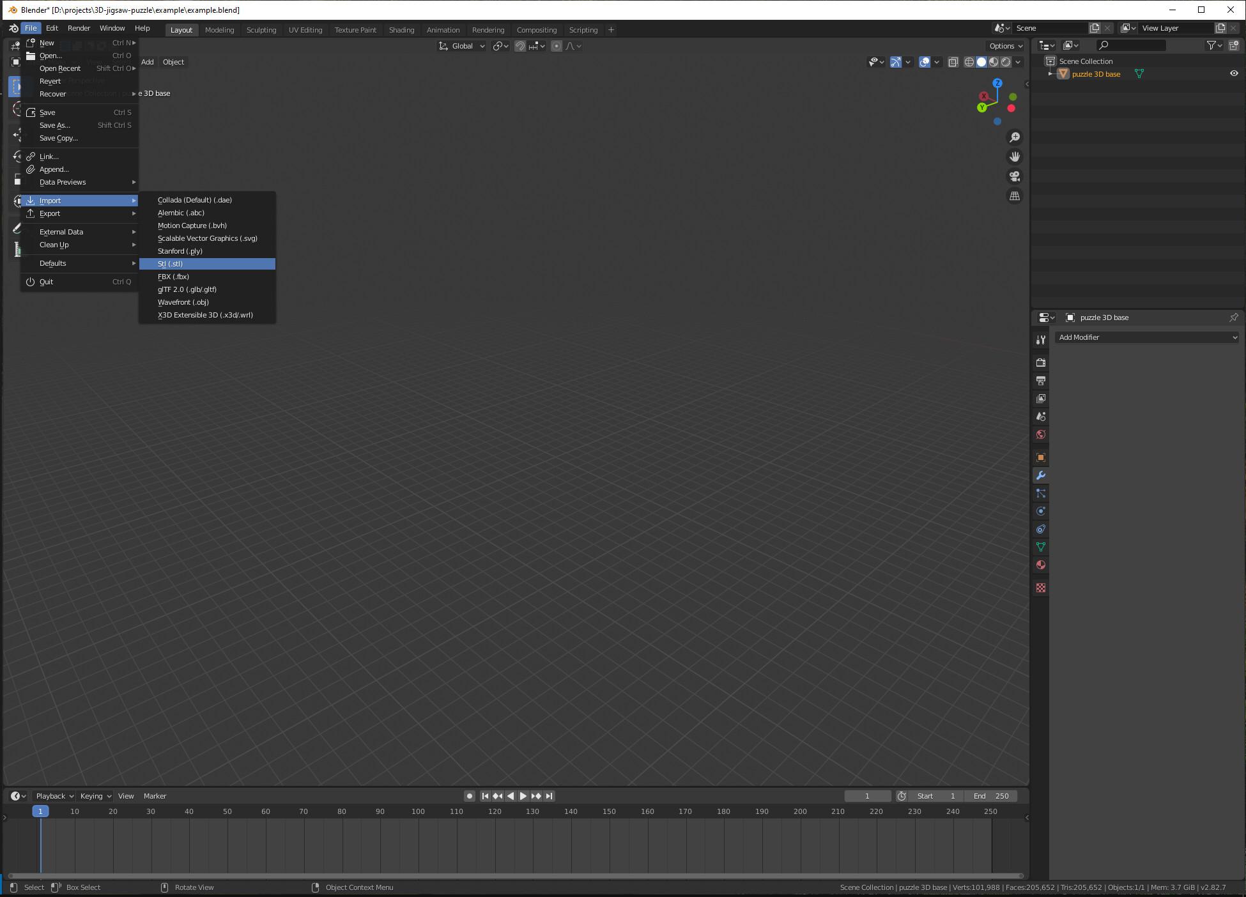Switch to the World properties tab
Image resolution: width=1246 pixels, height=897 pixels.
point(1041,434)
